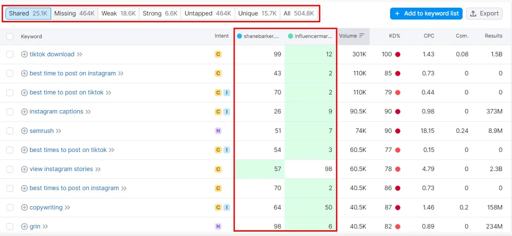The width and height of the screenshot is (512, 236).
Task: Click the blue shanebarker domain color dot
Action: [239, 36]
